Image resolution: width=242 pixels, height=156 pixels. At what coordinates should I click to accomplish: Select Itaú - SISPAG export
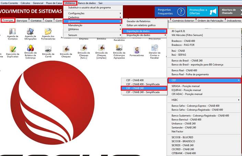coord(204,55)
